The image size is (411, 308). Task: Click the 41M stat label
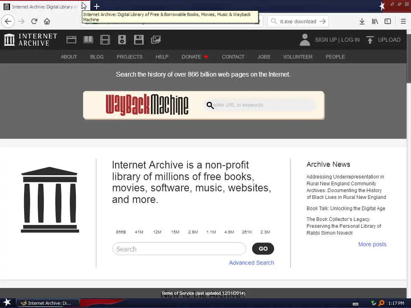pos(139,232)
